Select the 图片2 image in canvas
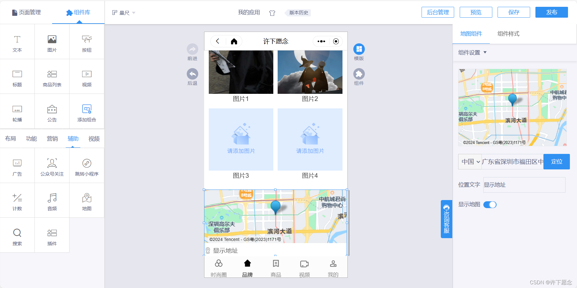577x288 pixels. pos(310,72)
